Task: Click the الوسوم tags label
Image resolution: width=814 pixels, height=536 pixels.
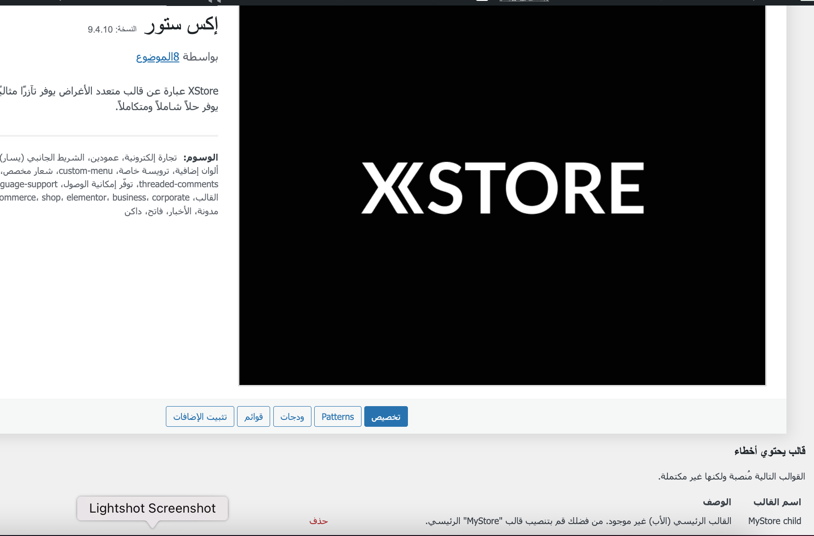Action: point(201,158)
